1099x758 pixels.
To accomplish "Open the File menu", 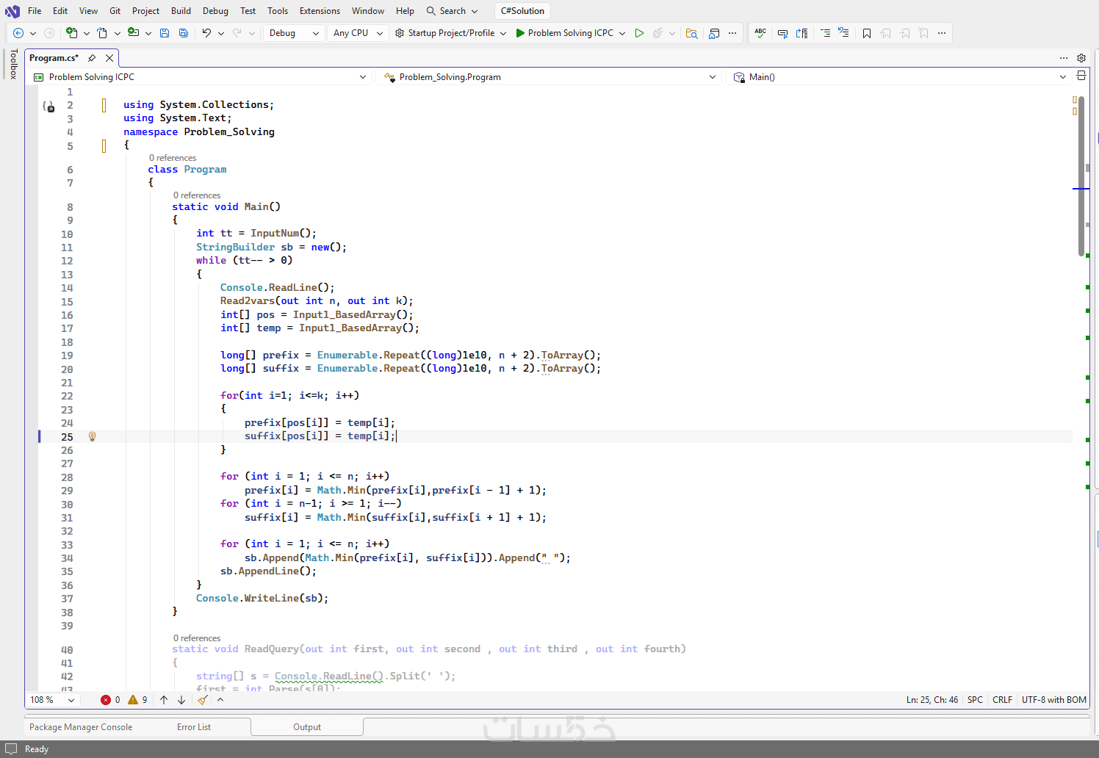I will pyautogui.click(x=35, y=11).
